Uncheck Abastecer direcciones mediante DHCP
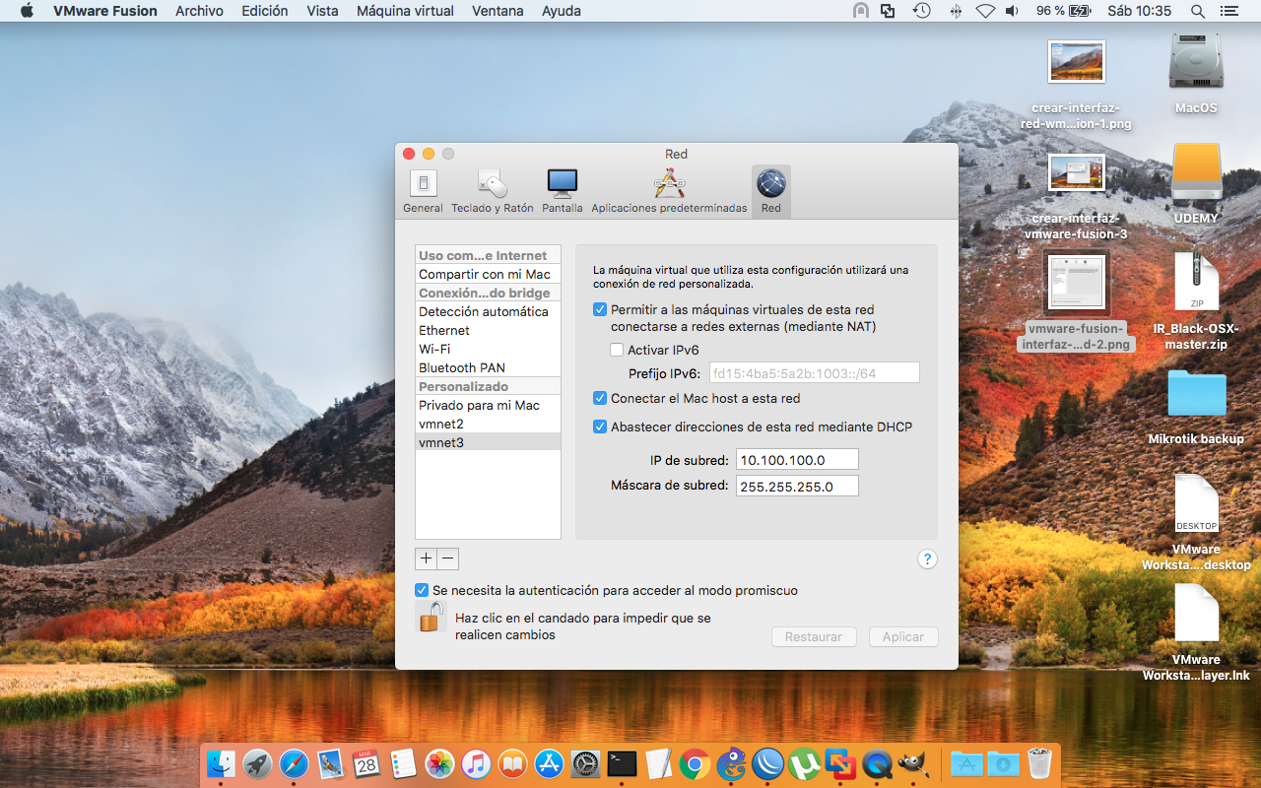Screen dimensions: 1261x788 [x=600, y=426]
